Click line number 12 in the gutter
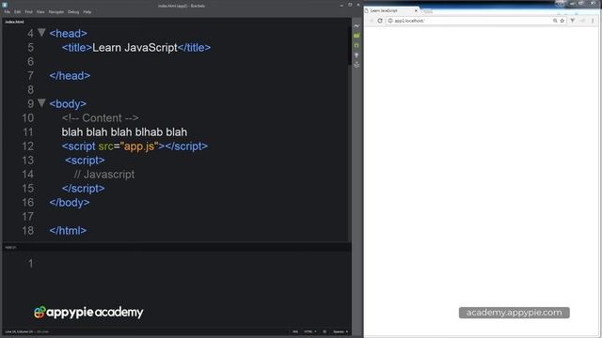This screenshot has width=602, height=338. 27,146
